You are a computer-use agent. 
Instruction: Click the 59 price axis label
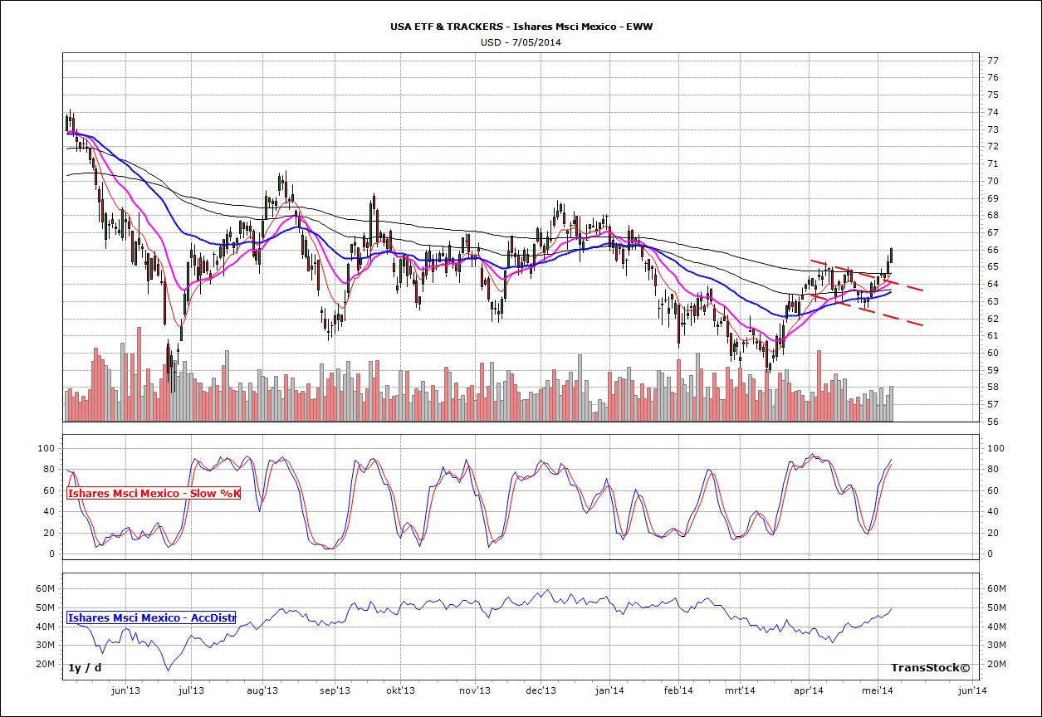[993, 370]
